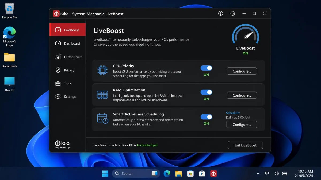Select the Documents folder on desktop
Image resolution: width=321 pixels, height=180 pixels.
[9, 60]
